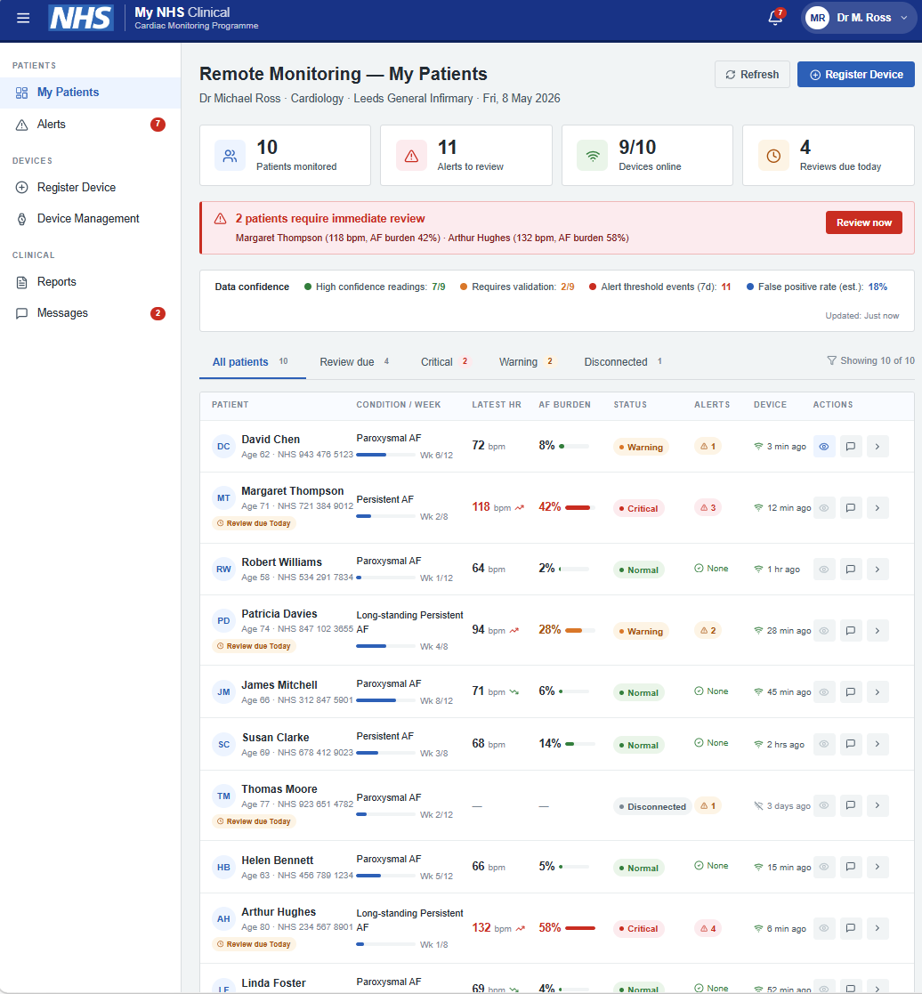This screenshot has width=922, height=994.
Task: Open David Chen's row chevron
Action: click(x=878, y=447)
